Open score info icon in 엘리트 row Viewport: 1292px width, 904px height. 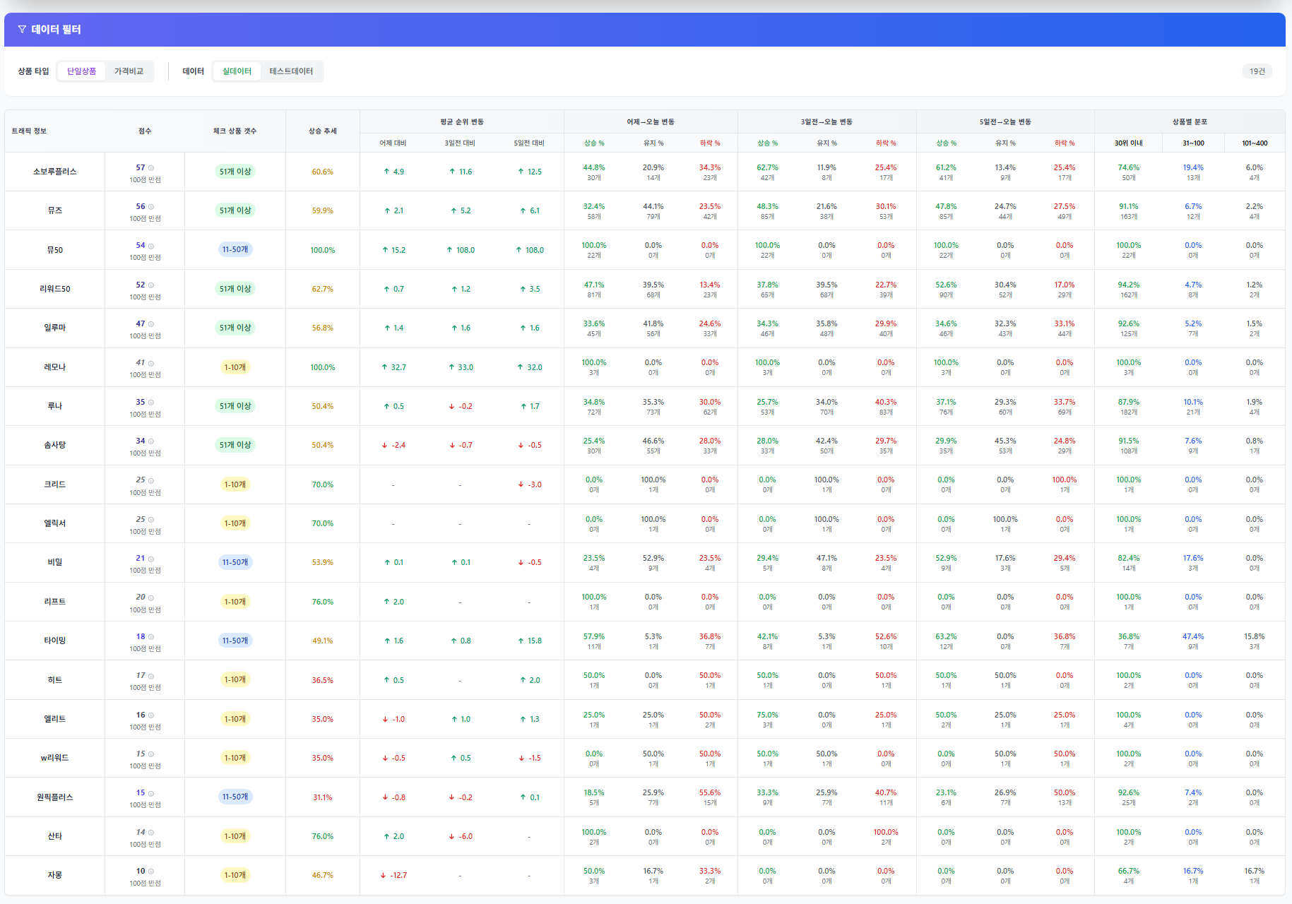click(x=151, y=715)
